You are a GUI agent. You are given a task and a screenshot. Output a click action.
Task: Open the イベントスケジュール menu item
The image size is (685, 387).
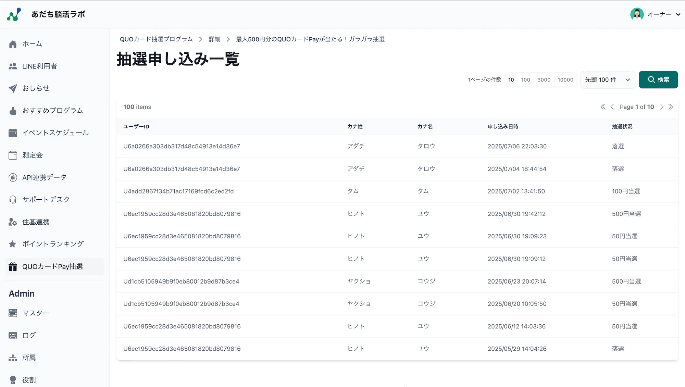click(x=55, y=133)
